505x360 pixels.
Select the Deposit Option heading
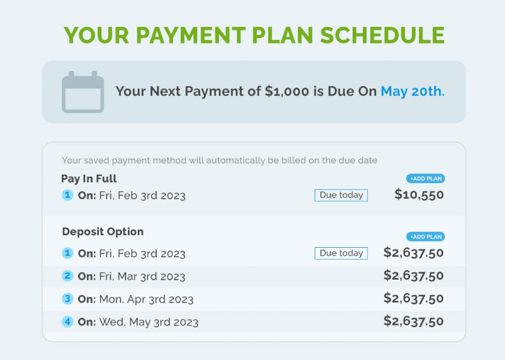pyautogui.click(x=103, y=232)
